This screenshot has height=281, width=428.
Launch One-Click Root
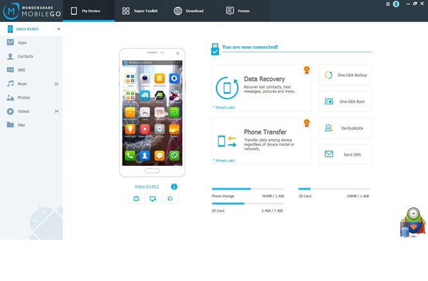coord(345,101)
